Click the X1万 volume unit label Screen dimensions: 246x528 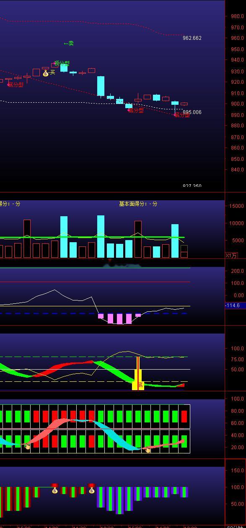[x=231, y=255]
